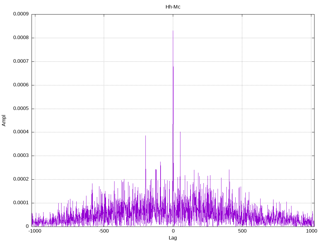This screenshot has height=242, width=323.
Task: Click the y-axis value 0.0002
Action: tap(21, 179)
